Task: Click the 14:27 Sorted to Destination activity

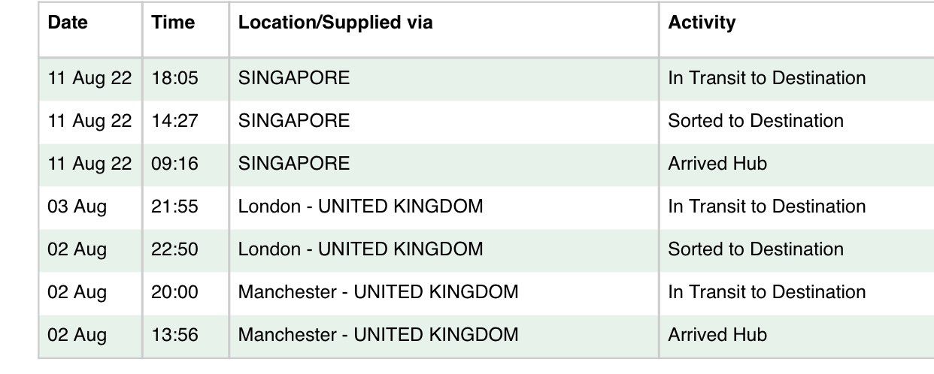Action: tap(756, 121)
